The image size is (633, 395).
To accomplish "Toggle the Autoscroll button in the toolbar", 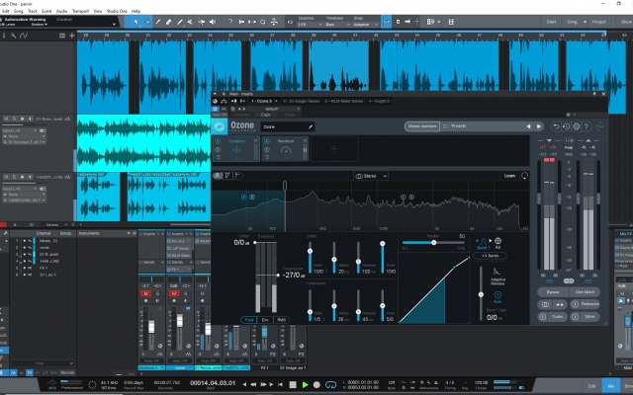I will coord(386,22).
